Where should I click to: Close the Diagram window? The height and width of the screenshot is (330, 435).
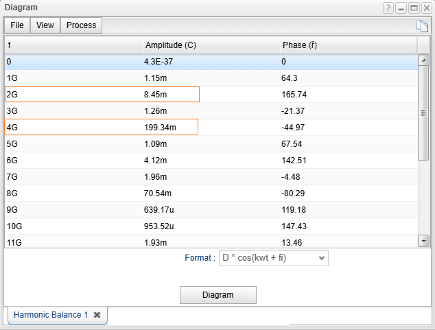(x=426, y=8)
